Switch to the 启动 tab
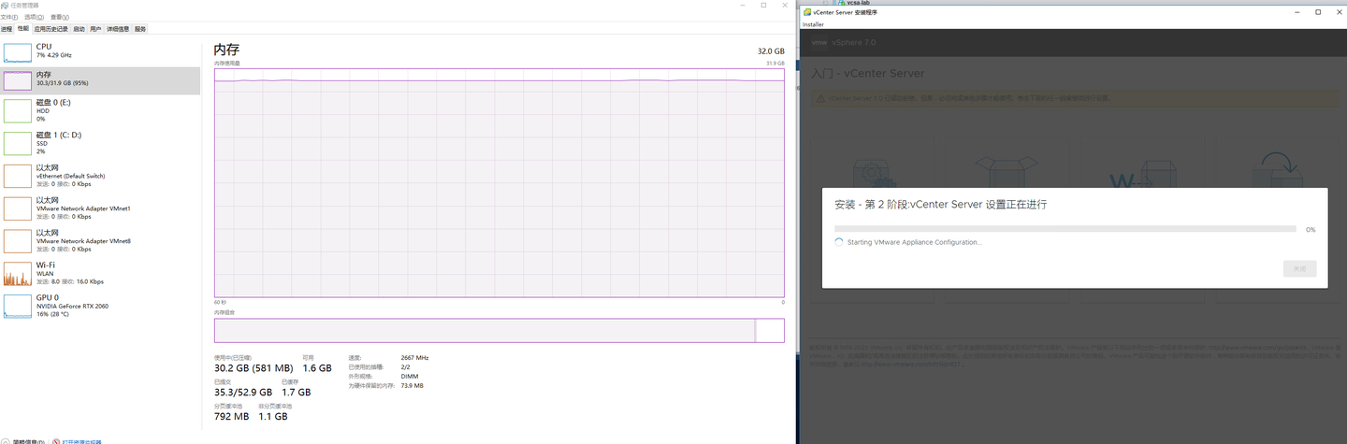Image resolution: width=1347 pixels, height=444 pixels. [79, 29]
